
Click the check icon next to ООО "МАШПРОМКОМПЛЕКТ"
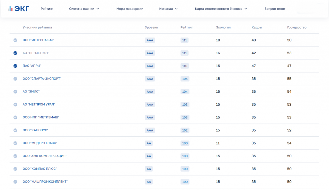pyautogui.click(x=15, y=182)
